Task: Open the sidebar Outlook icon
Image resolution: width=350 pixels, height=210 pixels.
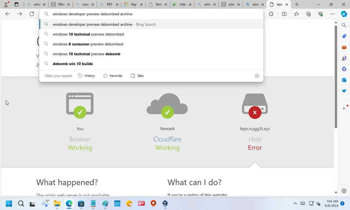Action: [x=344, y=80]
